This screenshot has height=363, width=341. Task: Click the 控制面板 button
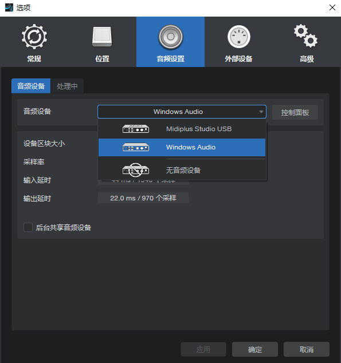[x=295, y=112]
